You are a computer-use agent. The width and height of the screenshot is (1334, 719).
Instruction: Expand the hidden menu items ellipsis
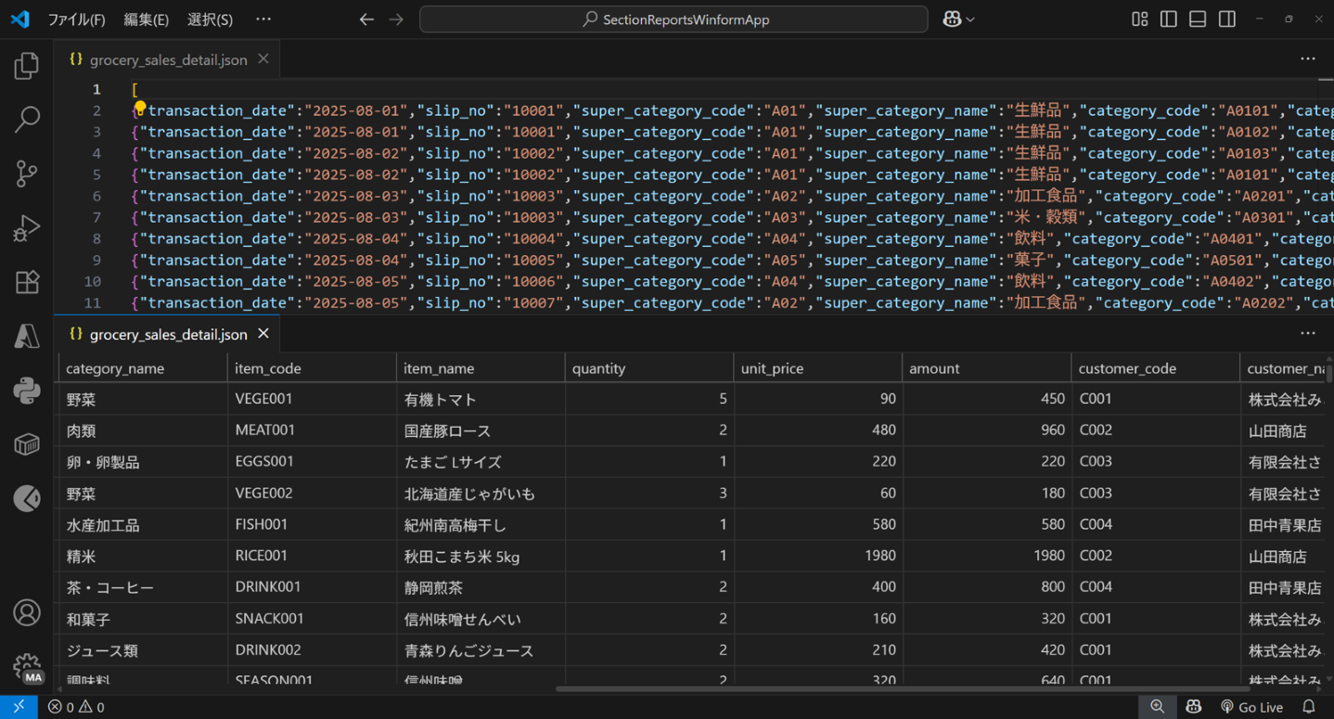point(263,19)
